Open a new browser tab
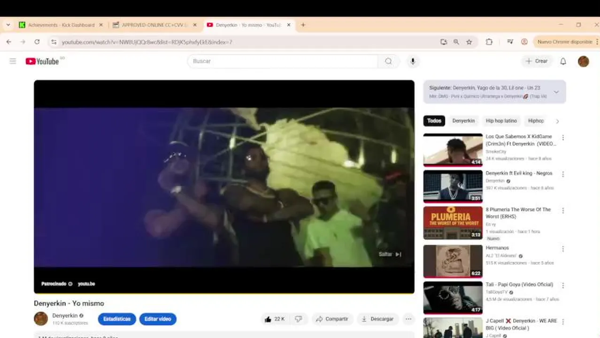The image size is (600, 338). pos(303,25)
